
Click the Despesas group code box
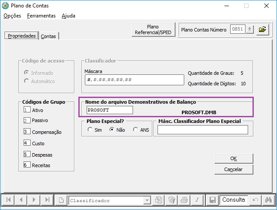pos(27,154)
